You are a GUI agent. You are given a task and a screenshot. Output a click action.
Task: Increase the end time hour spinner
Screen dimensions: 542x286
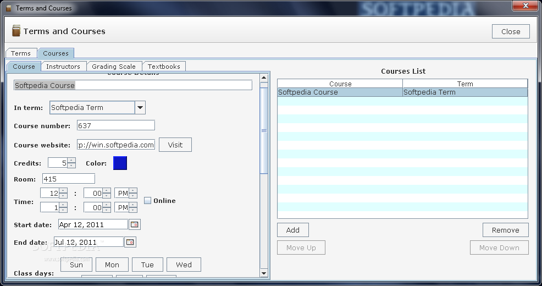click(63, 205)
